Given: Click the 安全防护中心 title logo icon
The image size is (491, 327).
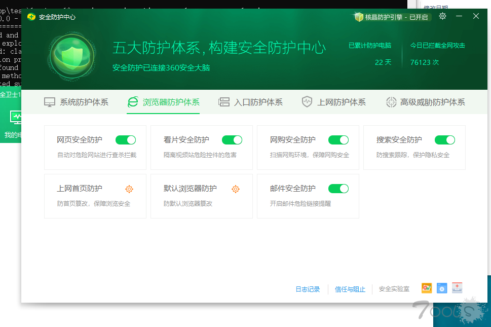Looking at the screenshot, I should pos(31,17).
